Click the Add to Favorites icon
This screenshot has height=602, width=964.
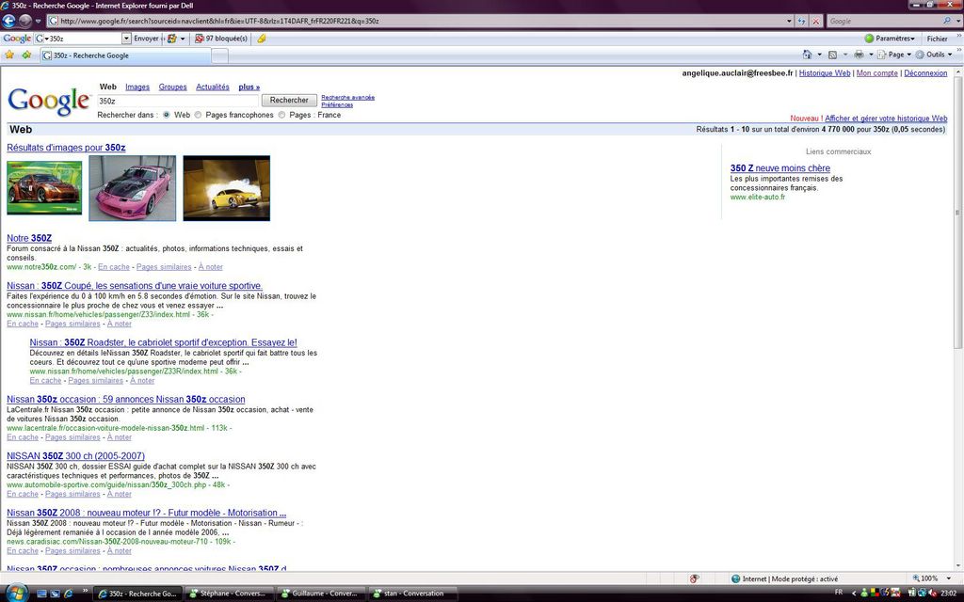tap(26, 55)
